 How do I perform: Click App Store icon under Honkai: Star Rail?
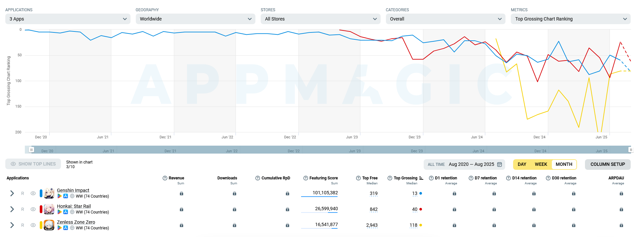coord(66,212)
